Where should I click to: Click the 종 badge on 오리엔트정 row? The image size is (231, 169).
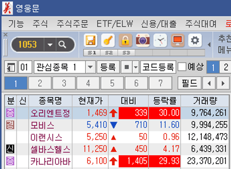point(10,113)
